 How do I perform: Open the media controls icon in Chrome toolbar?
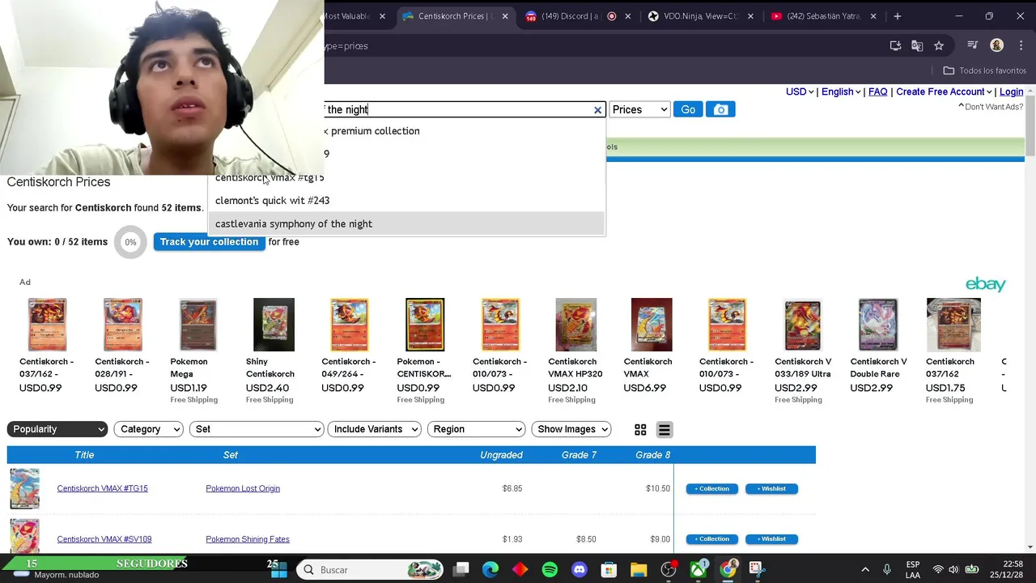pos(973,46)
